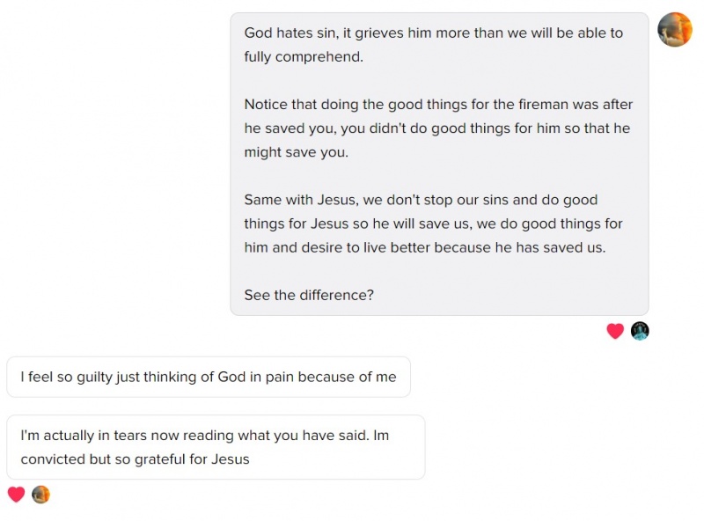Click the line starting "things for Jesus so"

433,224
